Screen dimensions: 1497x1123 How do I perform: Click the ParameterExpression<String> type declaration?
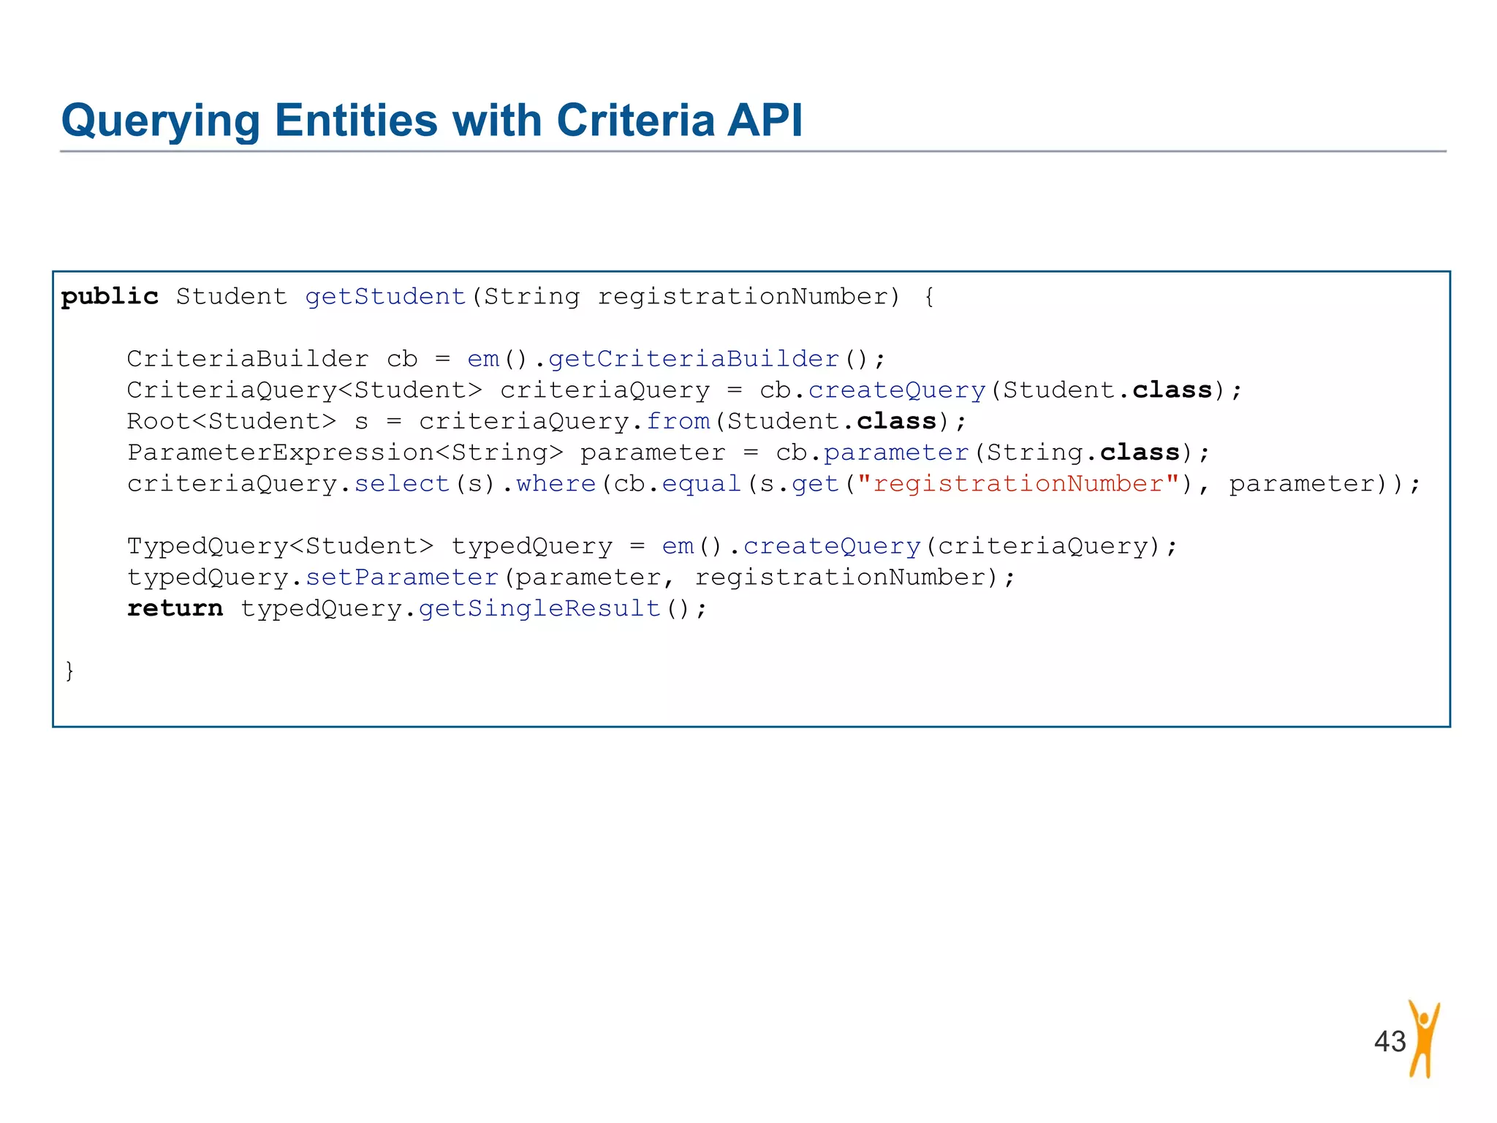tap(345, 453)
